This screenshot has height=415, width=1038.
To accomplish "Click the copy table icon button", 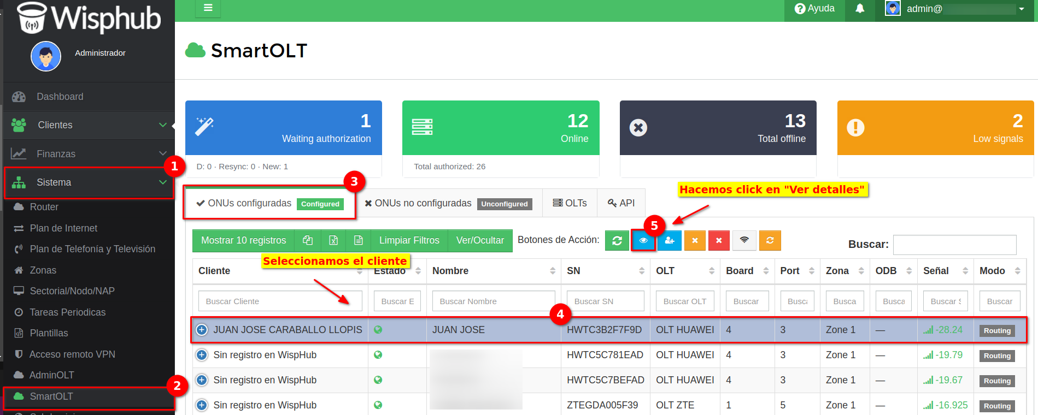I will tap(308, 240).
